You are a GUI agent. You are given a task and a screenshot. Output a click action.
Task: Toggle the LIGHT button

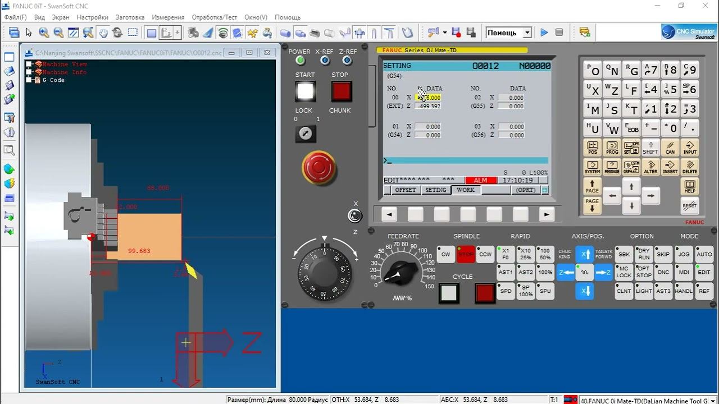pos(644,291)
